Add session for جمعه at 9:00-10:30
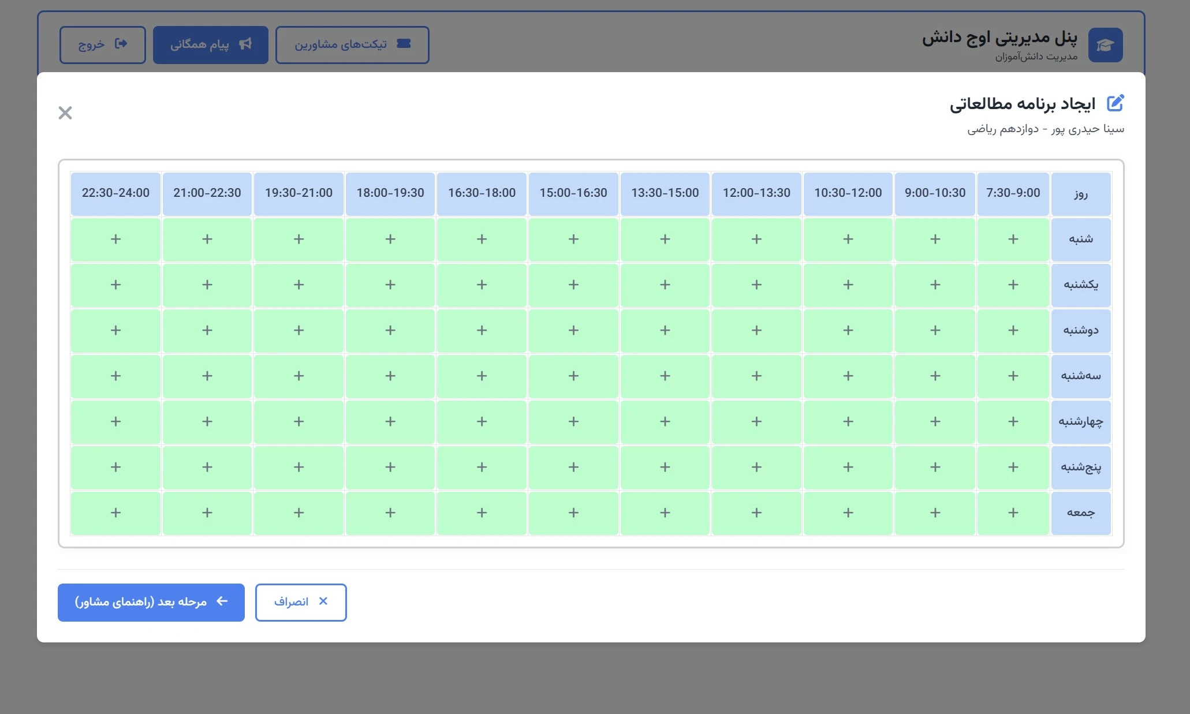The image size is (1190, 714). point(935,513)
